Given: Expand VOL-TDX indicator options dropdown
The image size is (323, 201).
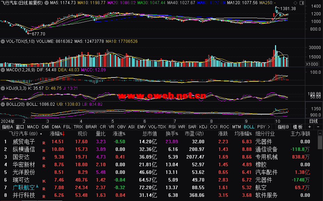Looking at the screenshot, I should [3, 41].
